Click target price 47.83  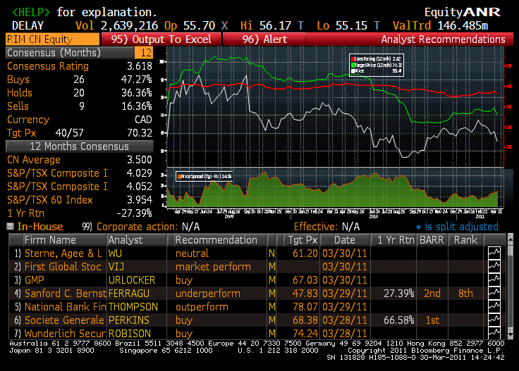click(x=305, y=294)
